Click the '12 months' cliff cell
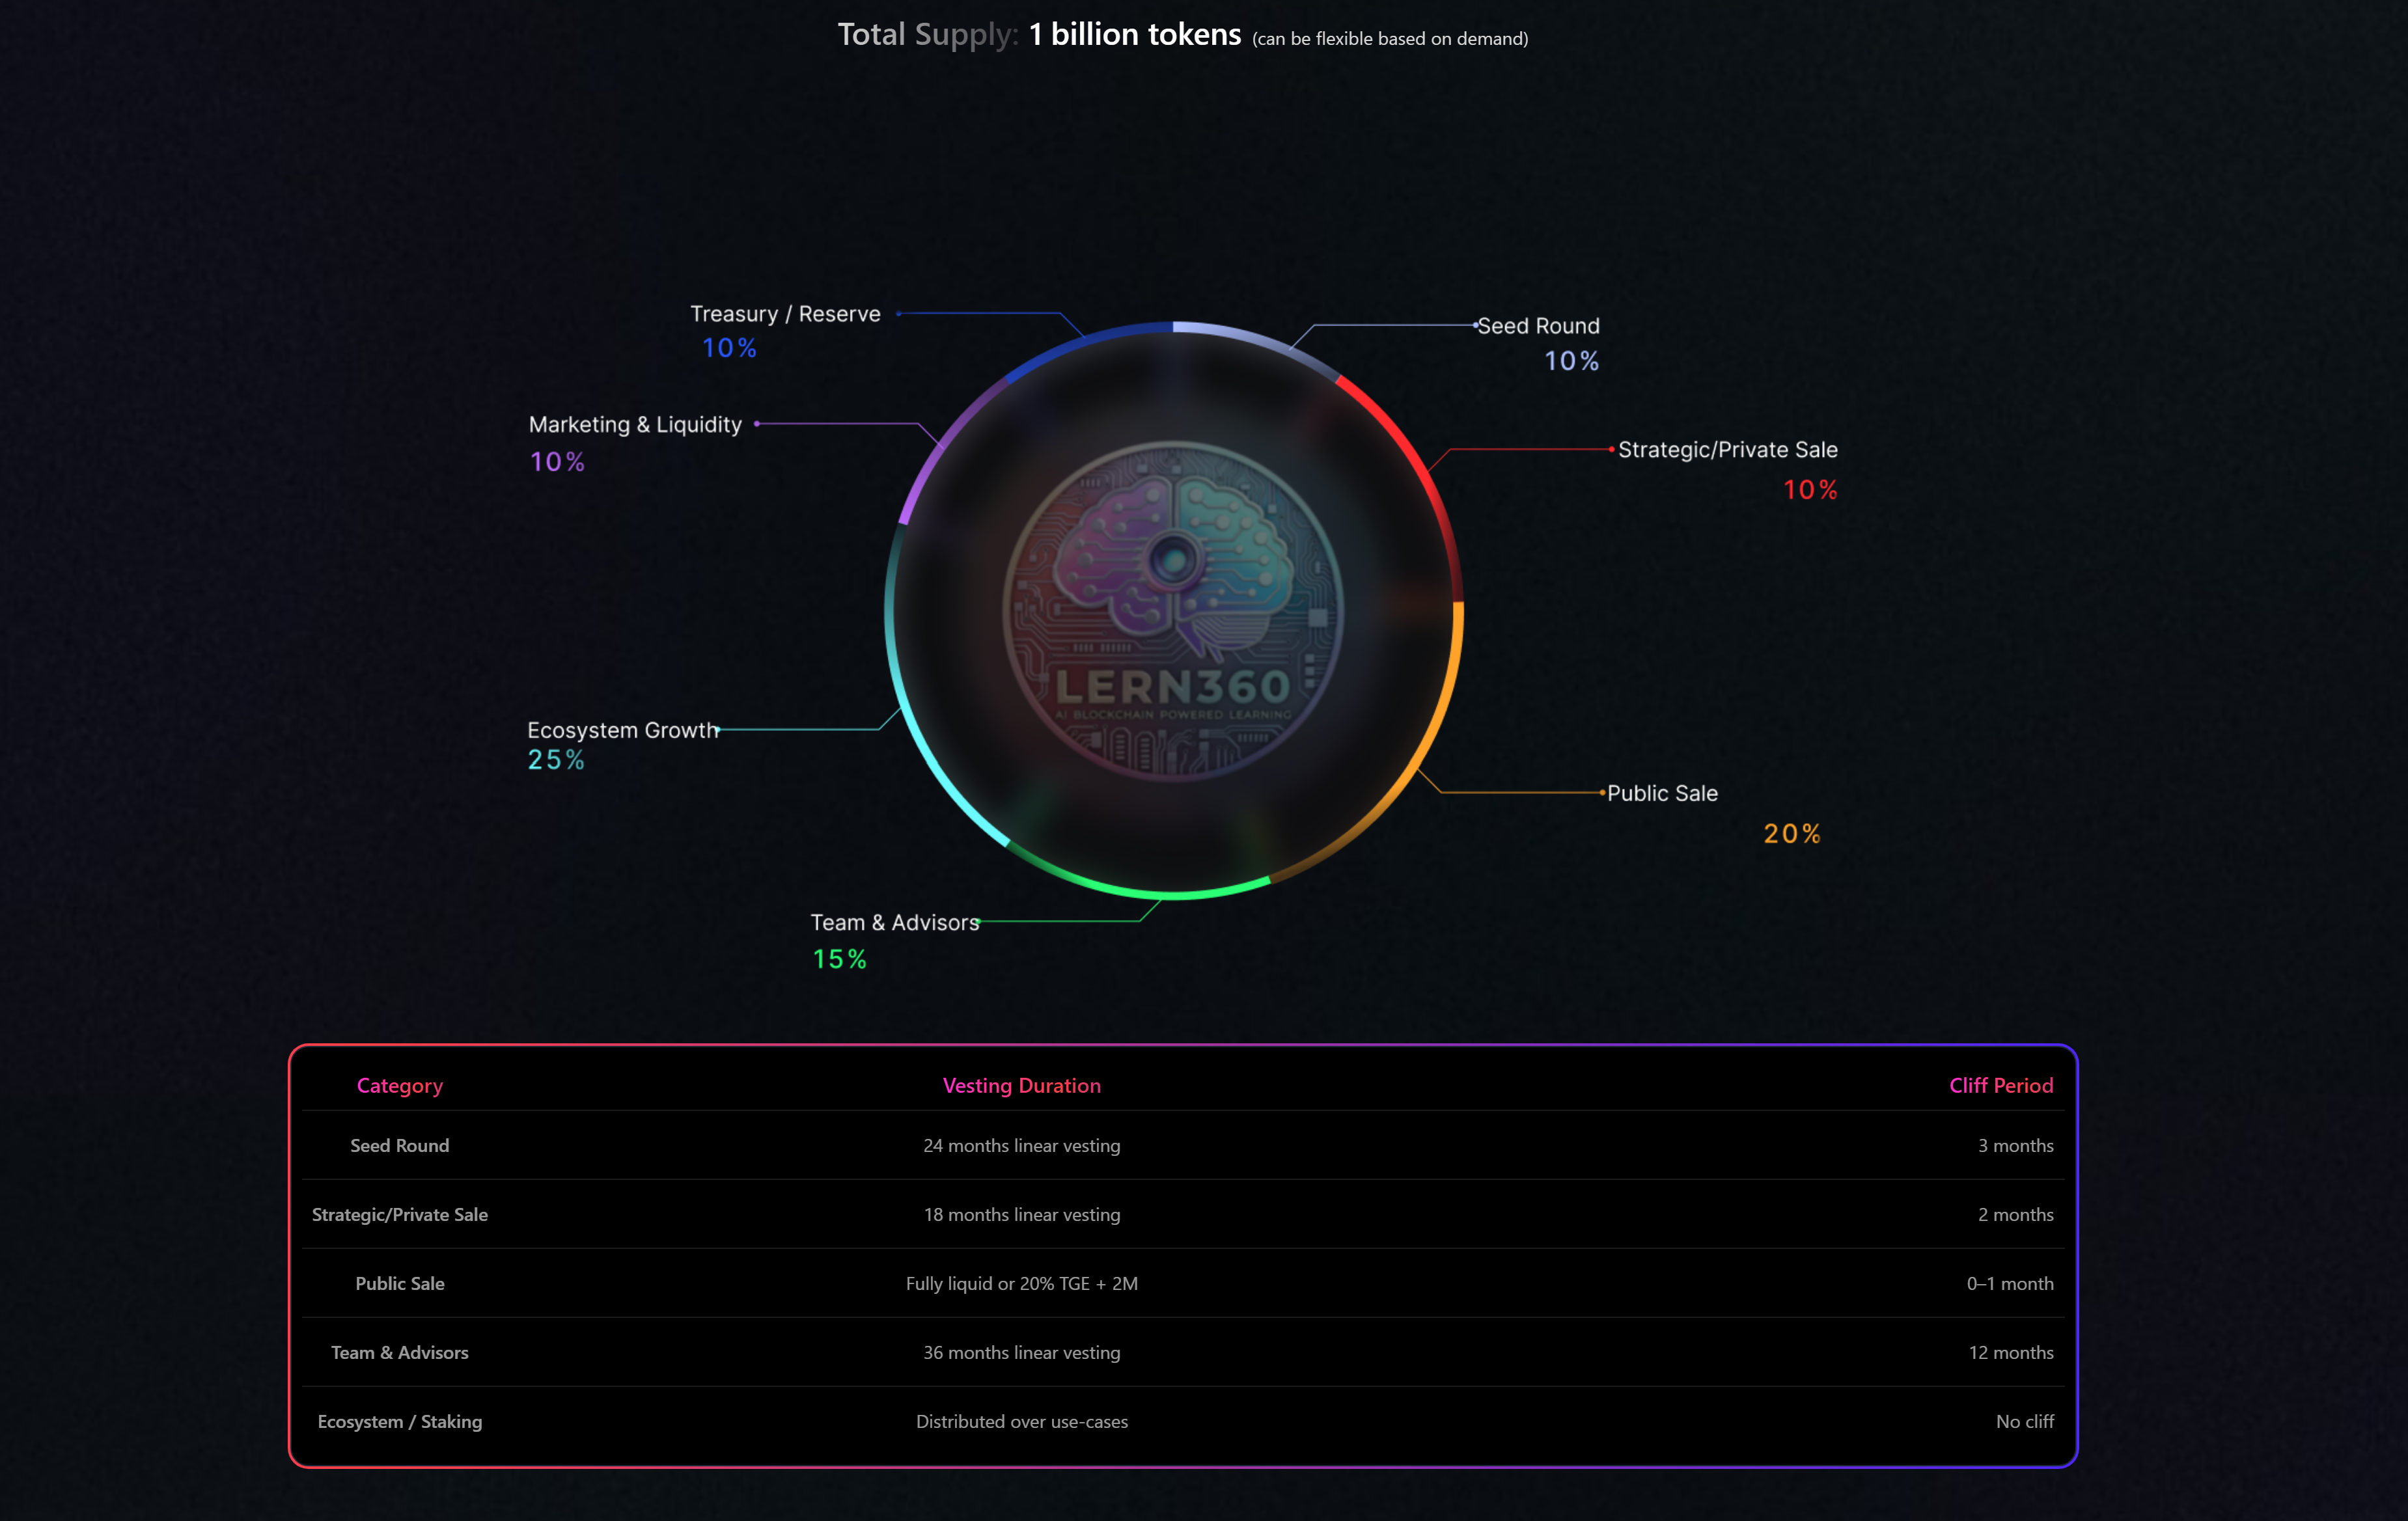This screenshot has height=1521, width=2408. (x=2011, y=1353)
